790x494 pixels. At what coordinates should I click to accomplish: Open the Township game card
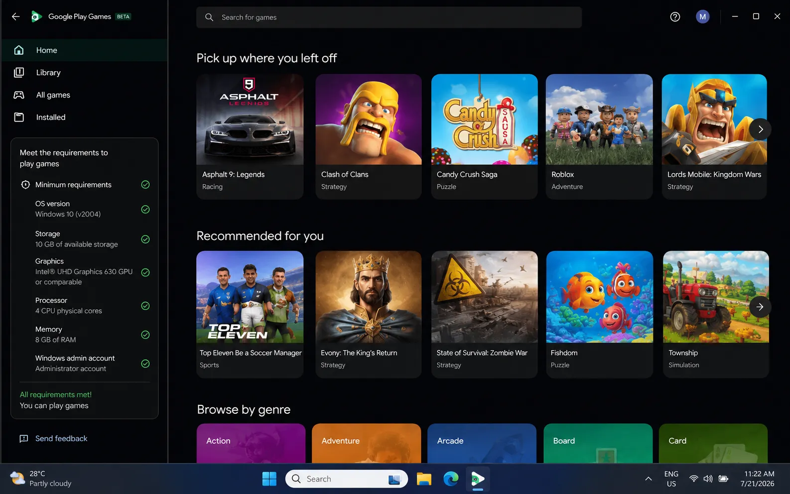[x=716, y=314]
